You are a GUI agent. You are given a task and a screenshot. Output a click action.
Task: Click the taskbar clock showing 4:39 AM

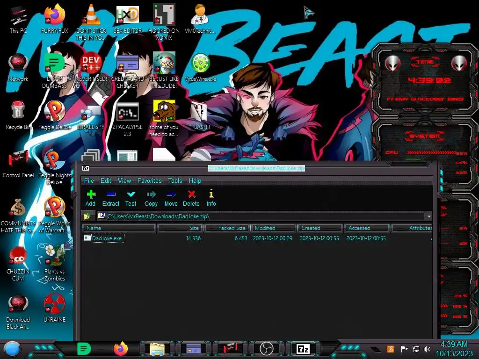tap(454, 349)
